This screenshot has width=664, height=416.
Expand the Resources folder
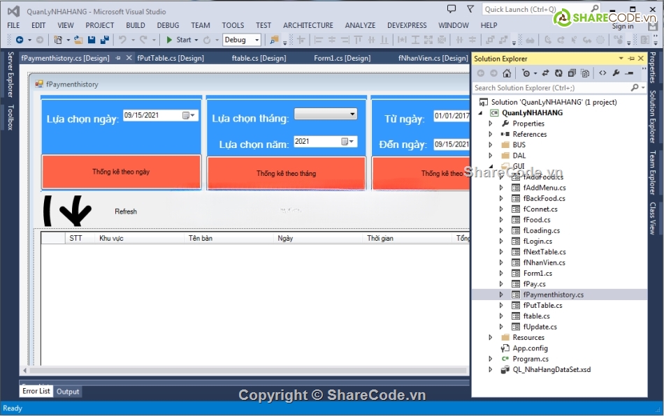pos(491,337)
